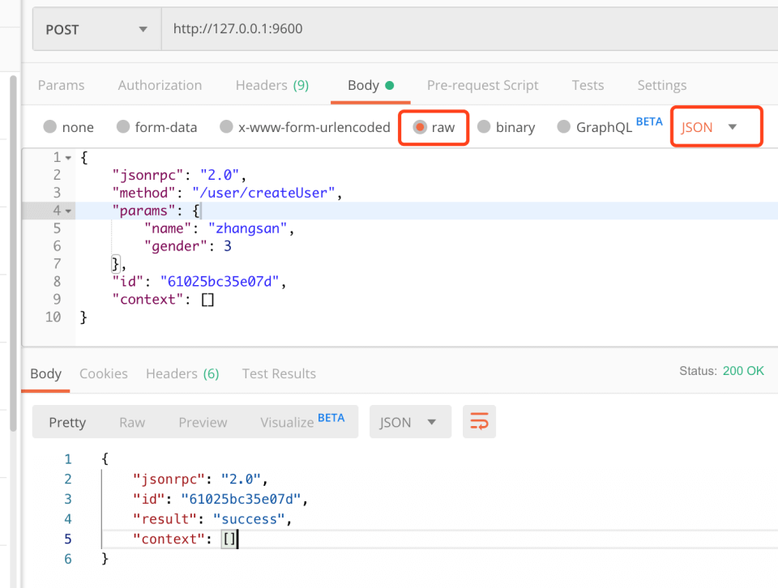Choose the GraphQL body type radio
The height and width of the screenshot is (588, 778).
point(564,127)
